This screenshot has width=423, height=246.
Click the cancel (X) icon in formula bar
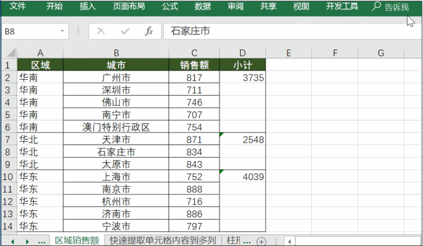click(x=101, y=31)
